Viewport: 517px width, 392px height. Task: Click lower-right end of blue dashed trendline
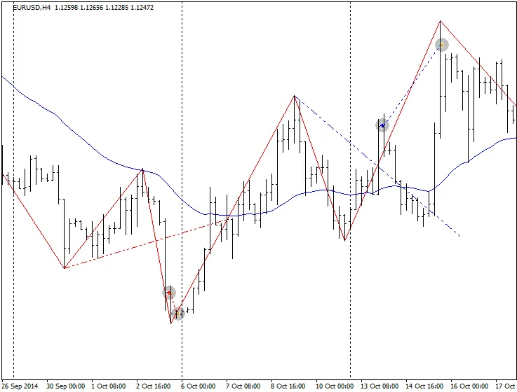point(459,236)
